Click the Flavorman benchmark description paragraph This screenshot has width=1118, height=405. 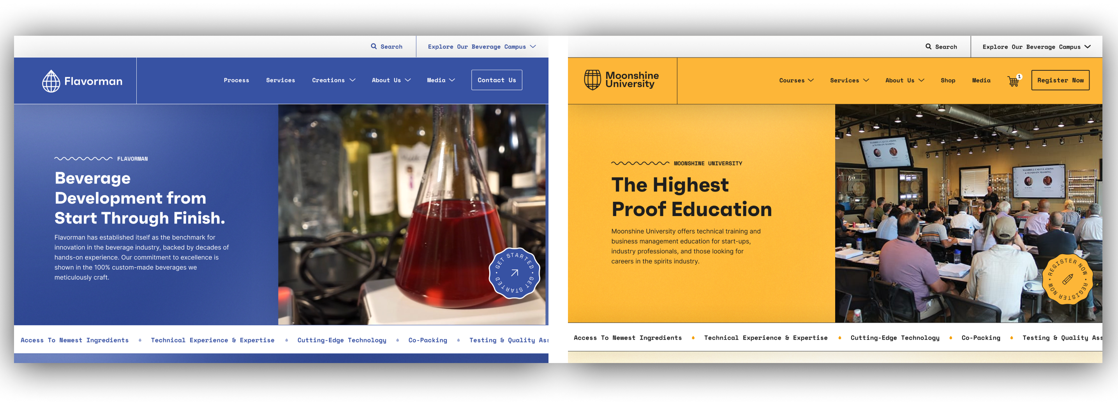tap(141, 257)
